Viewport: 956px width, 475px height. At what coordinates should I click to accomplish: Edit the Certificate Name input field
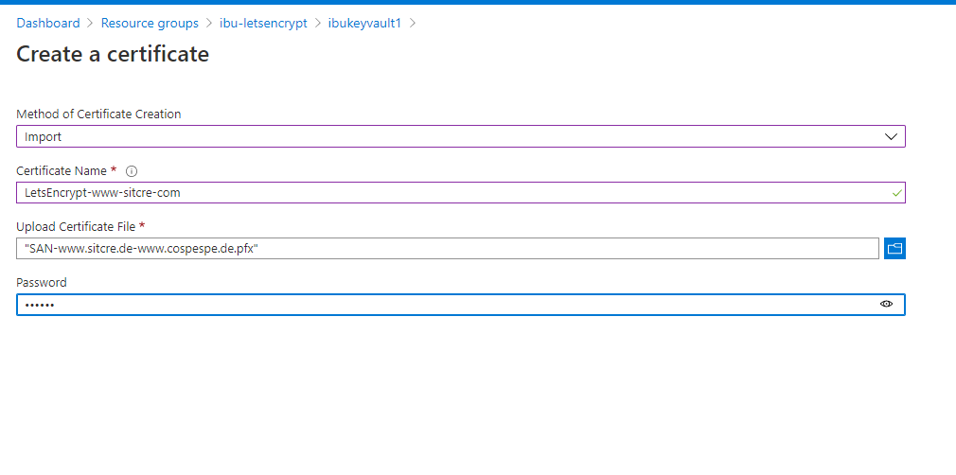(x=461, y=193)
